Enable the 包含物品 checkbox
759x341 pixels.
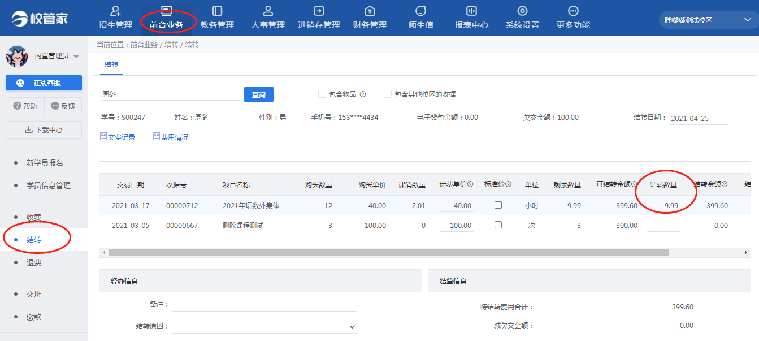pyautogui.click(x=322, y=94)
